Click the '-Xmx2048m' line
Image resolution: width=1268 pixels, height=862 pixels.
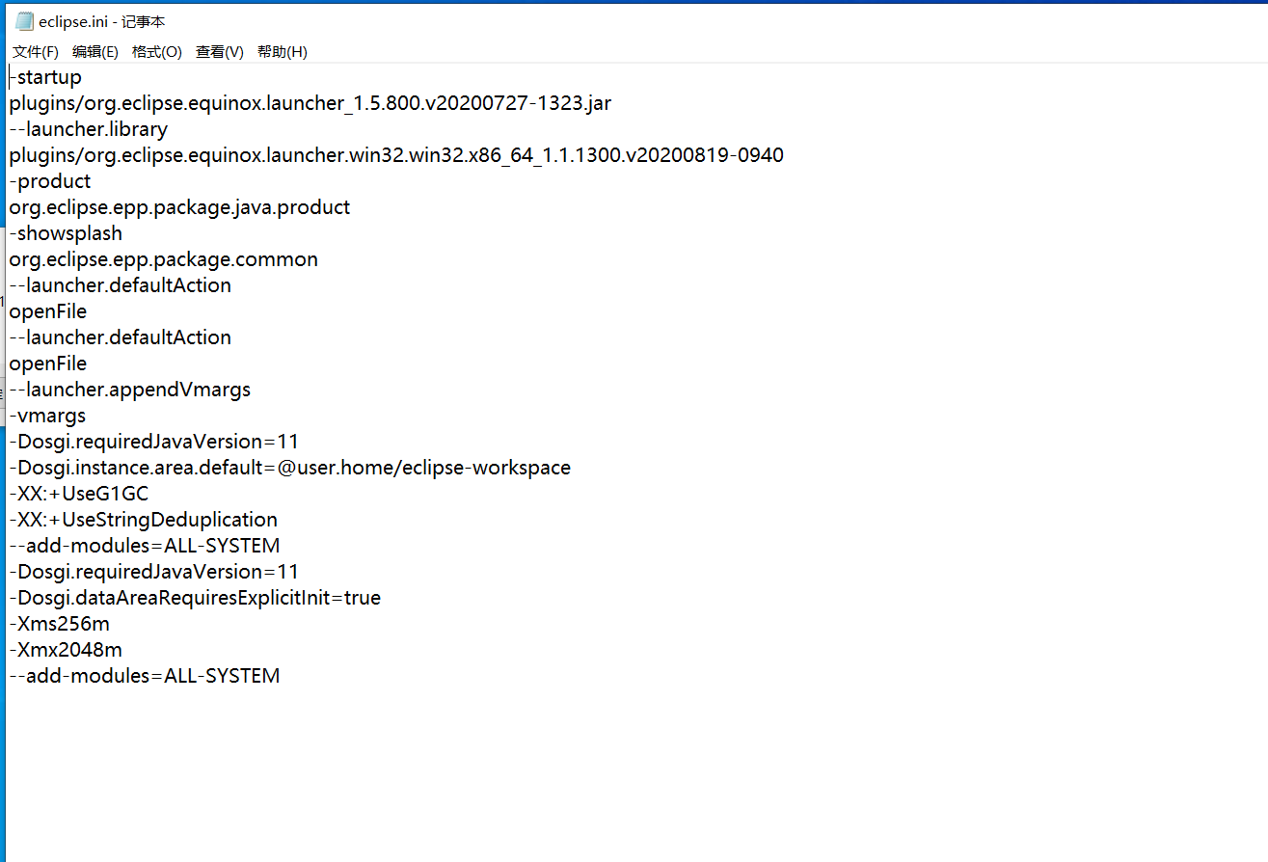tap(66, 650)
